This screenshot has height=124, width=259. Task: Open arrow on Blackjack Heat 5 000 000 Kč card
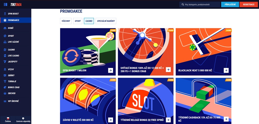[x=226, y=70]
